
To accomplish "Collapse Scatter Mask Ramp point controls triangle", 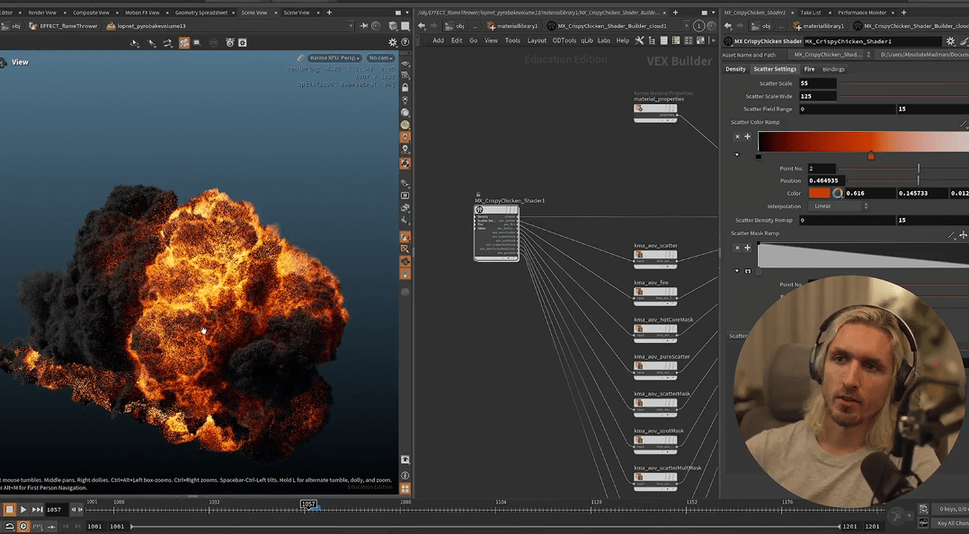I will point(737,270).
